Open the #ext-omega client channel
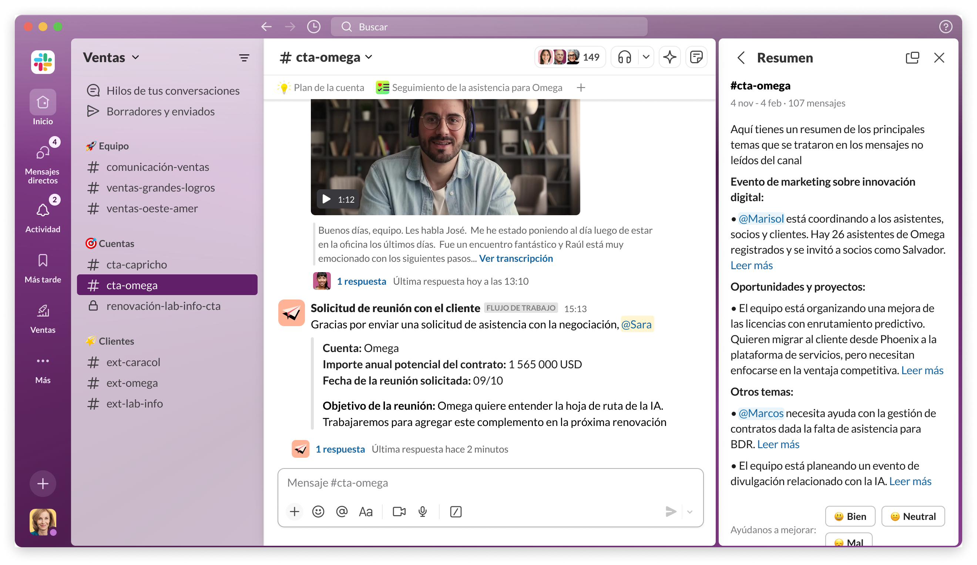 click(132, 382)
